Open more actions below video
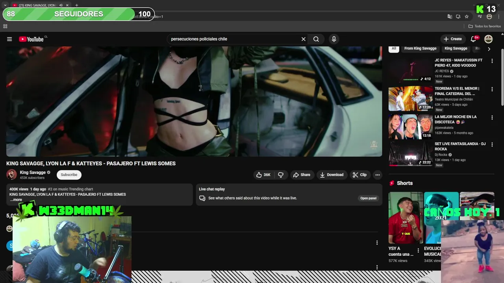The image size is (504, 283). pyautogui.click(x=378, y=175)
